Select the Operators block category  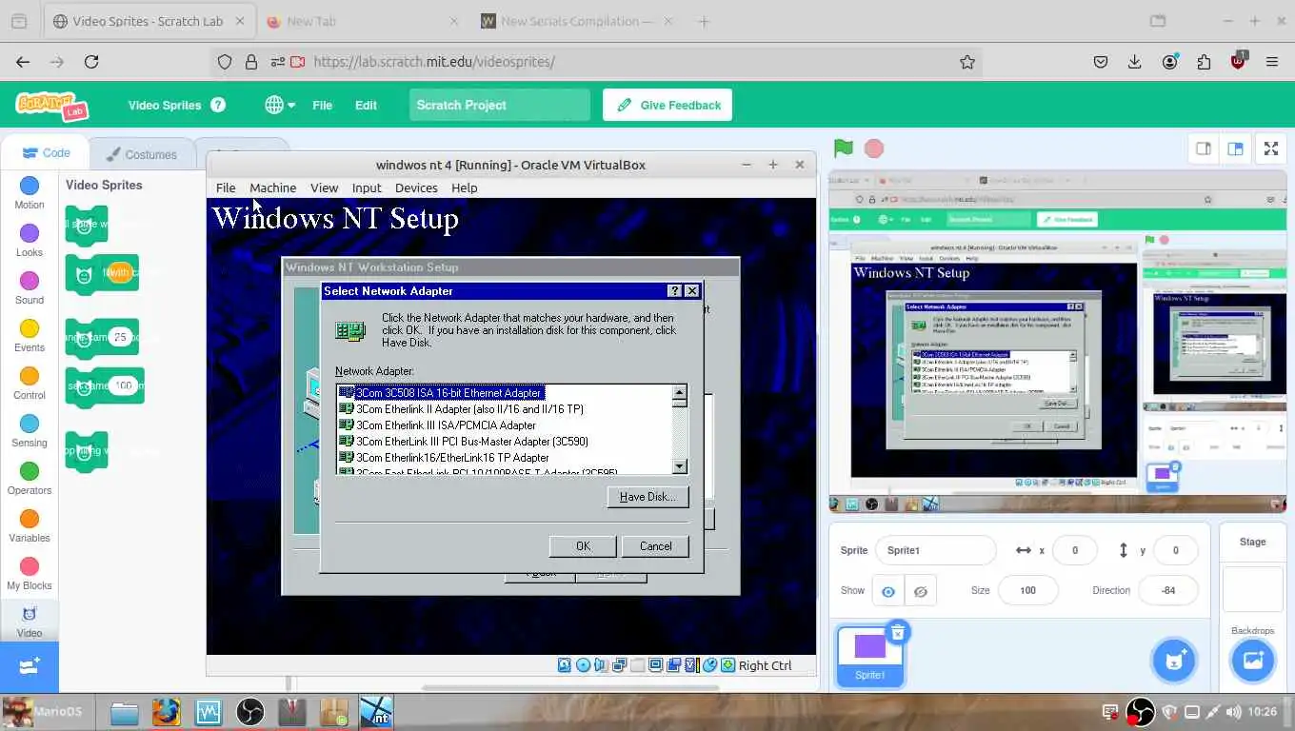click(x=30, y=479)
